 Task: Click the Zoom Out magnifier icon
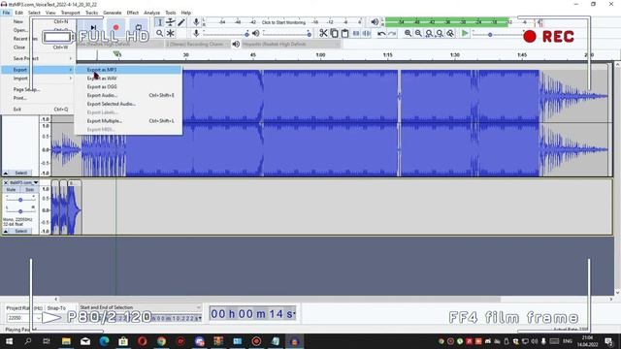[x=418, y=33]
